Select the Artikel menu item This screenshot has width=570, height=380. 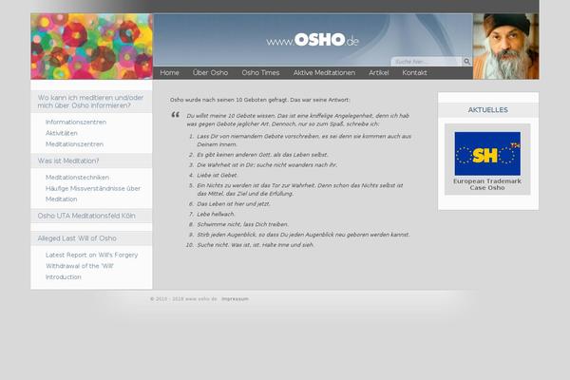pos(378,73)
